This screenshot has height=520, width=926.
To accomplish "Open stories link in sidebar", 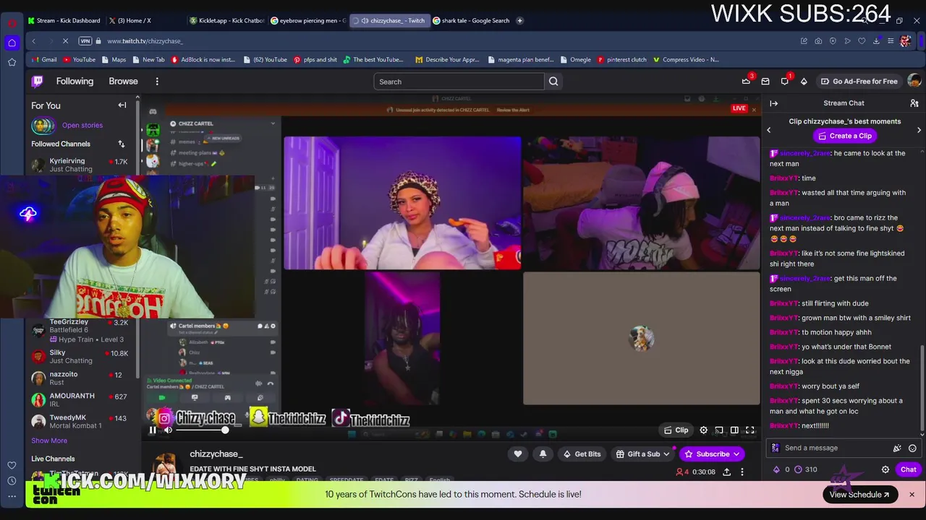I will point(82,125).
